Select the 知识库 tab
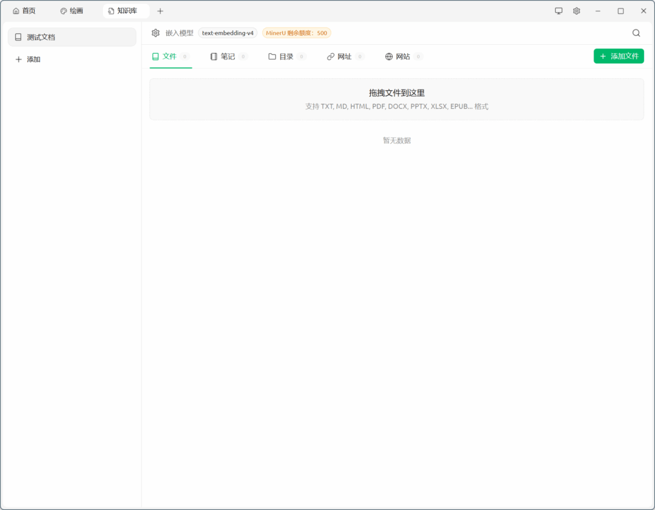655x510 pixels. (123, 11)
